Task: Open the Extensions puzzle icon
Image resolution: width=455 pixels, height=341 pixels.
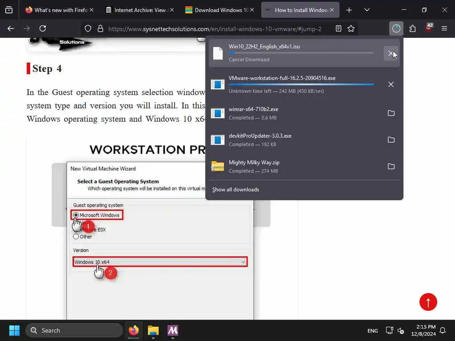Action: coord(412,28)
